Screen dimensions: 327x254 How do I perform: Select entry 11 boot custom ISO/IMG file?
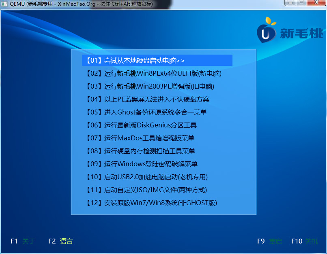146,190
